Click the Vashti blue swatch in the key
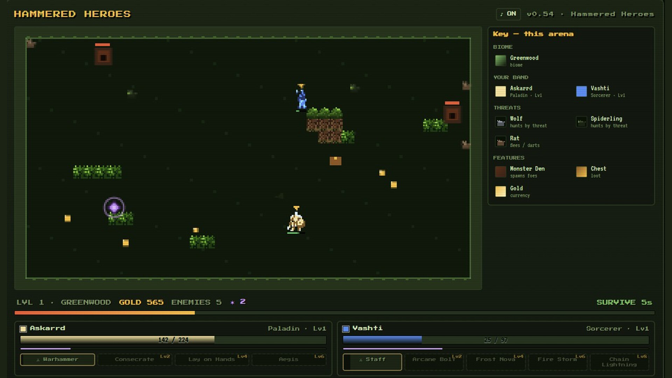The width and height of the screenshot is (672, 378). [581, 91]
